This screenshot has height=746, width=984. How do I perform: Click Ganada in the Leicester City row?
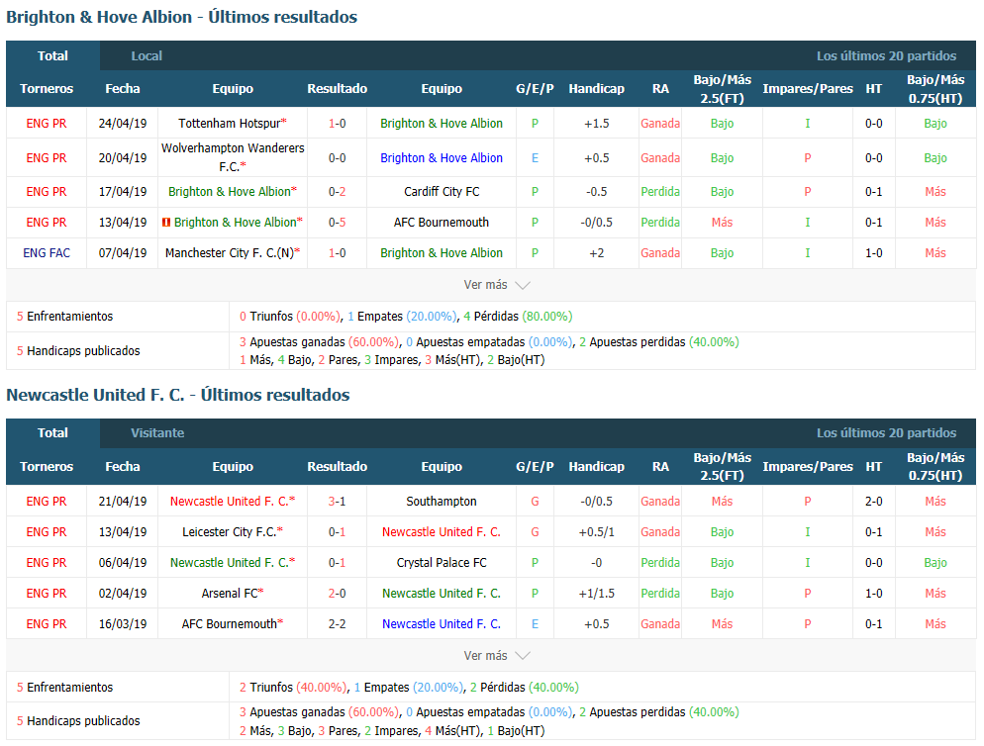pos(660,532)
